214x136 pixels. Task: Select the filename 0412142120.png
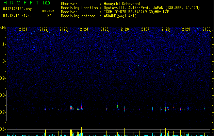17,9
